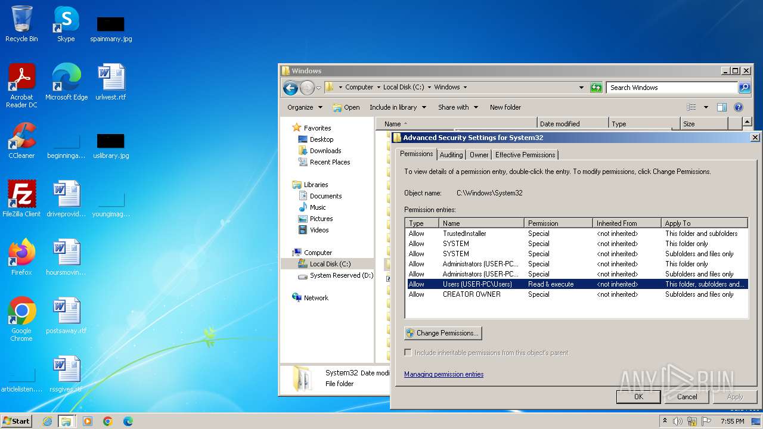Click the green refresh button beside address bar
This screenshot has width=763, height=429.
(x=596, y=88)
